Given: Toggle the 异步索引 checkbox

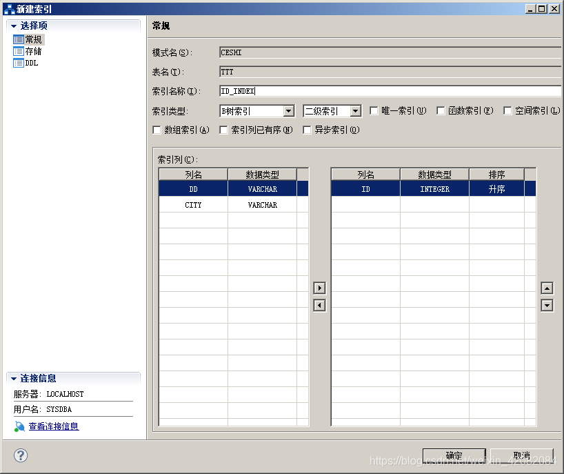Looking at the screenshot, I should 307,130.
